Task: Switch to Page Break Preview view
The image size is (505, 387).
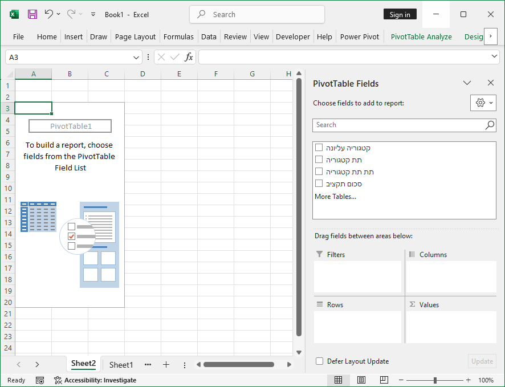Action: [x=384, y=380]
